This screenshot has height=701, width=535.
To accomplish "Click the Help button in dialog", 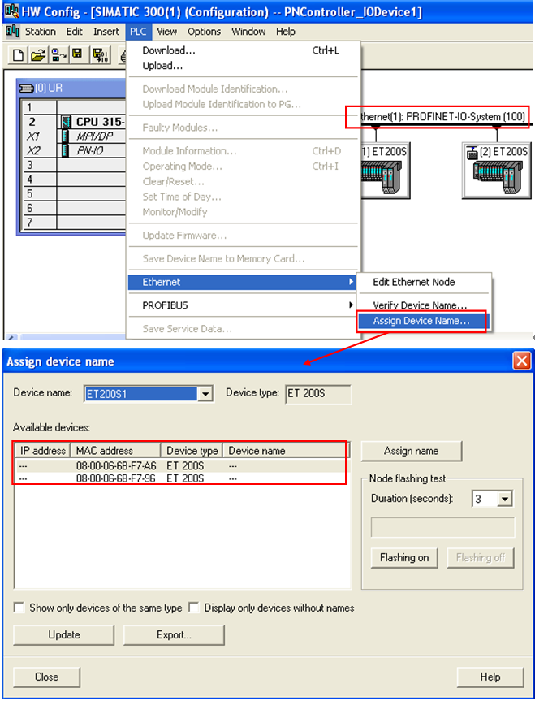I will [490, 677].
